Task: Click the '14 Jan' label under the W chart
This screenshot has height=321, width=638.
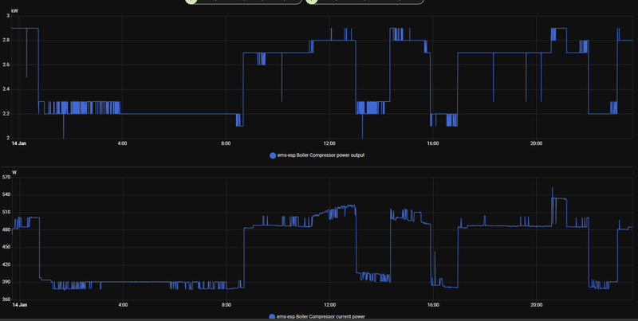Action: tap(19, 305)
